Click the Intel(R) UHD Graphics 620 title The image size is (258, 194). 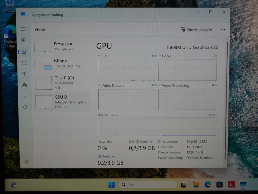point(192,47)
